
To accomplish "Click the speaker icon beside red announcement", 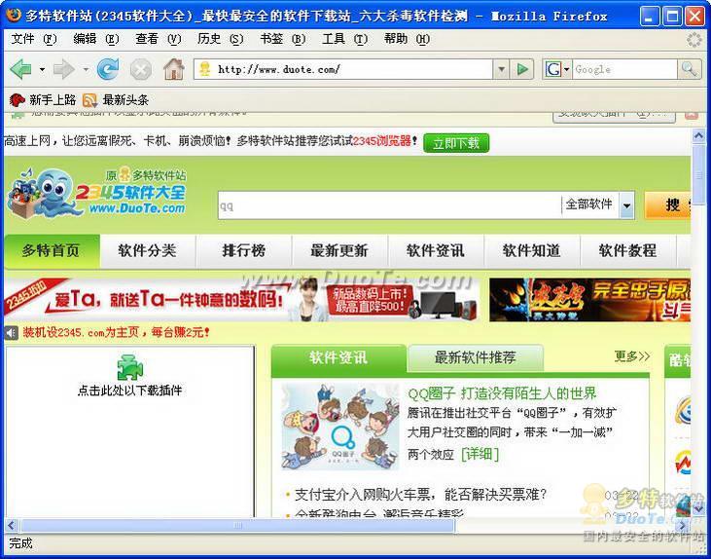I will [x=12, y=333].
